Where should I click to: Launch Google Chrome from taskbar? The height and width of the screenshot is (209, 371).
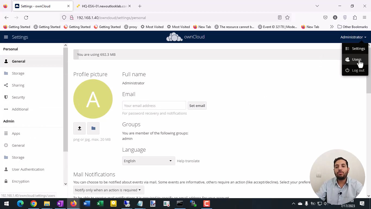pos(34,204)
